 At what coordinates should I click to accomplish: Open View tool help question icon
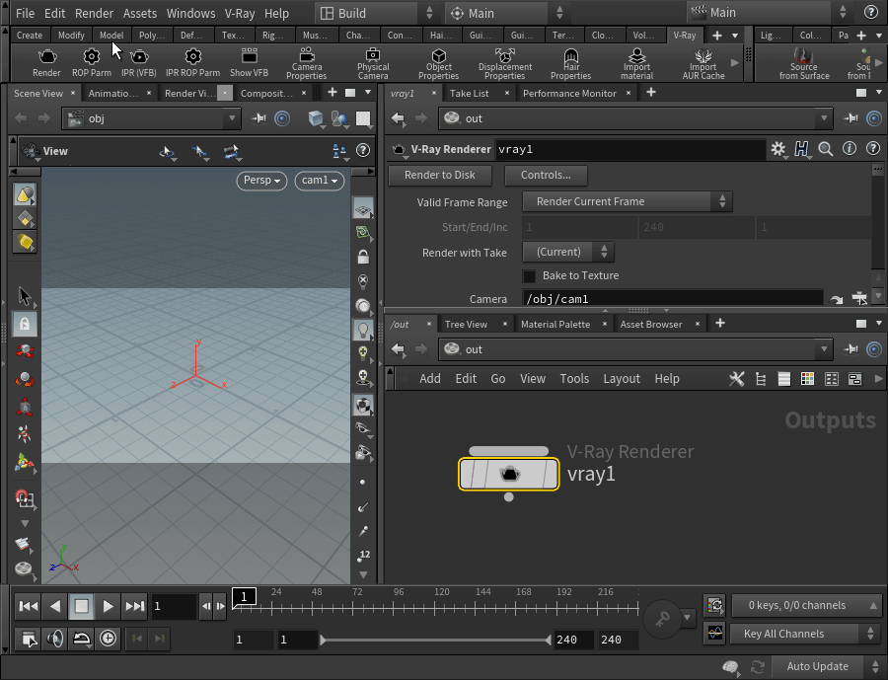click(x=363, y=150)
